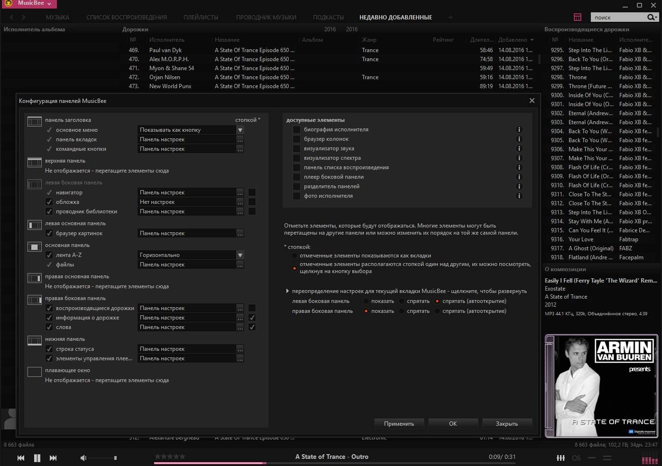Seek in the track progress bar
This screenshot has width=662, height=466.
(x=334, y=463)
